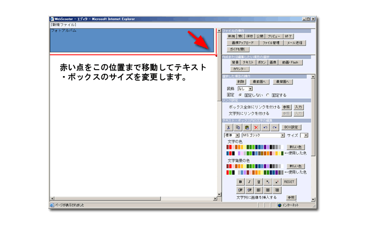Image resolution: width=365 pixels, height=225 pixels.
Task: Click the 画像アップロード button
Action: click(243, 43)
